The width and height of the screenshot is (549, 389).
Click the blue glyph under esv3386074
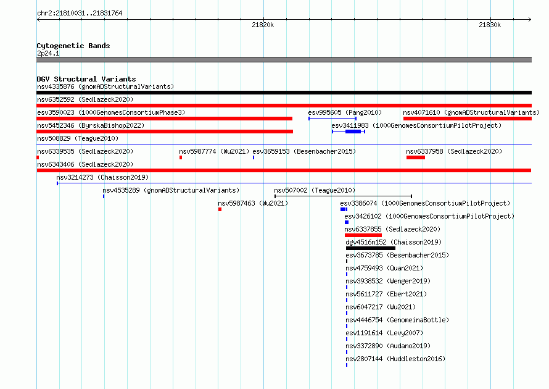point(344,209)
